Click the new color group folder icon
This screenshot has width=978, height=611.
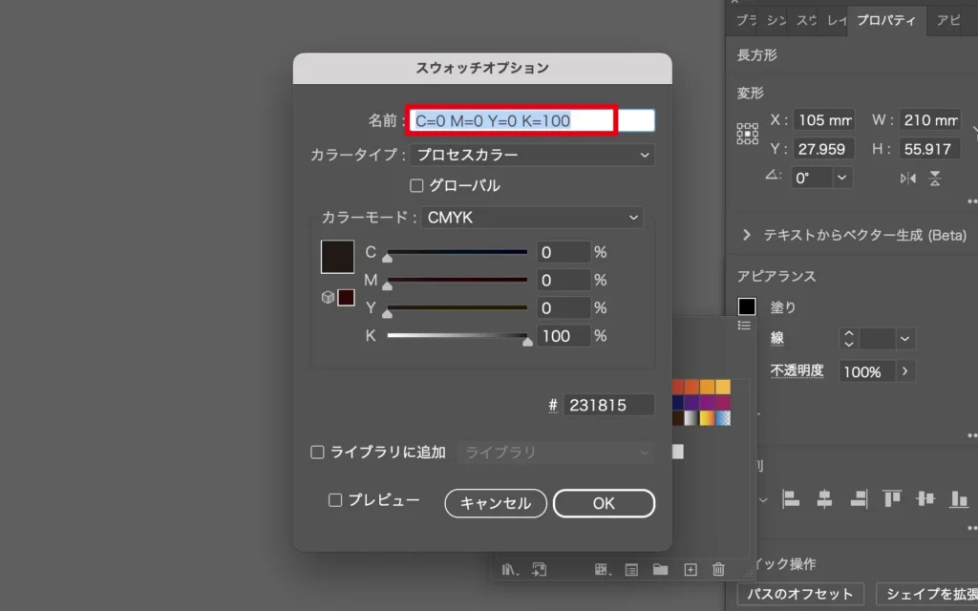coord(660,570)
